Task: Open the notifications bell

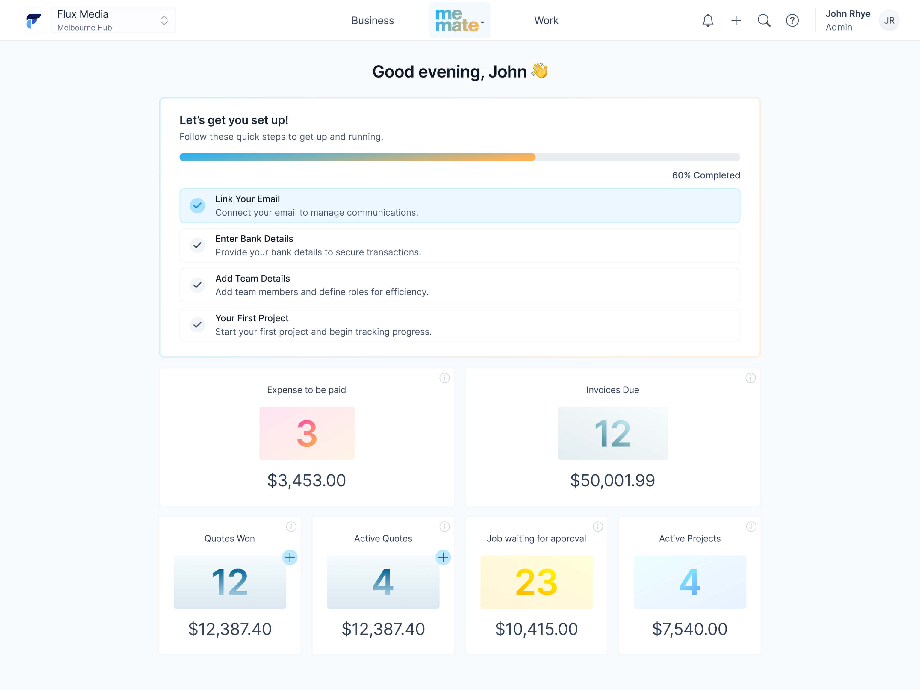Action: pyautogui.click(x=708, y=20)
